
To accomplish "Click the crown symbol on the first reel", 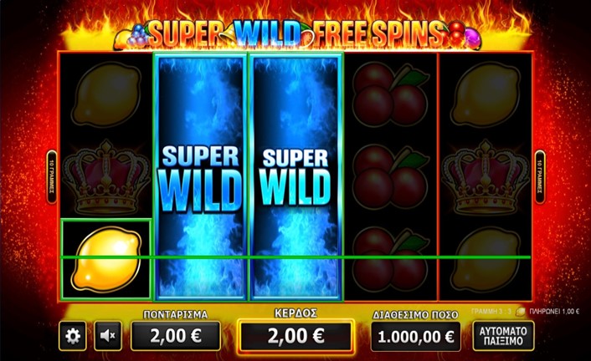I will 106,177.
